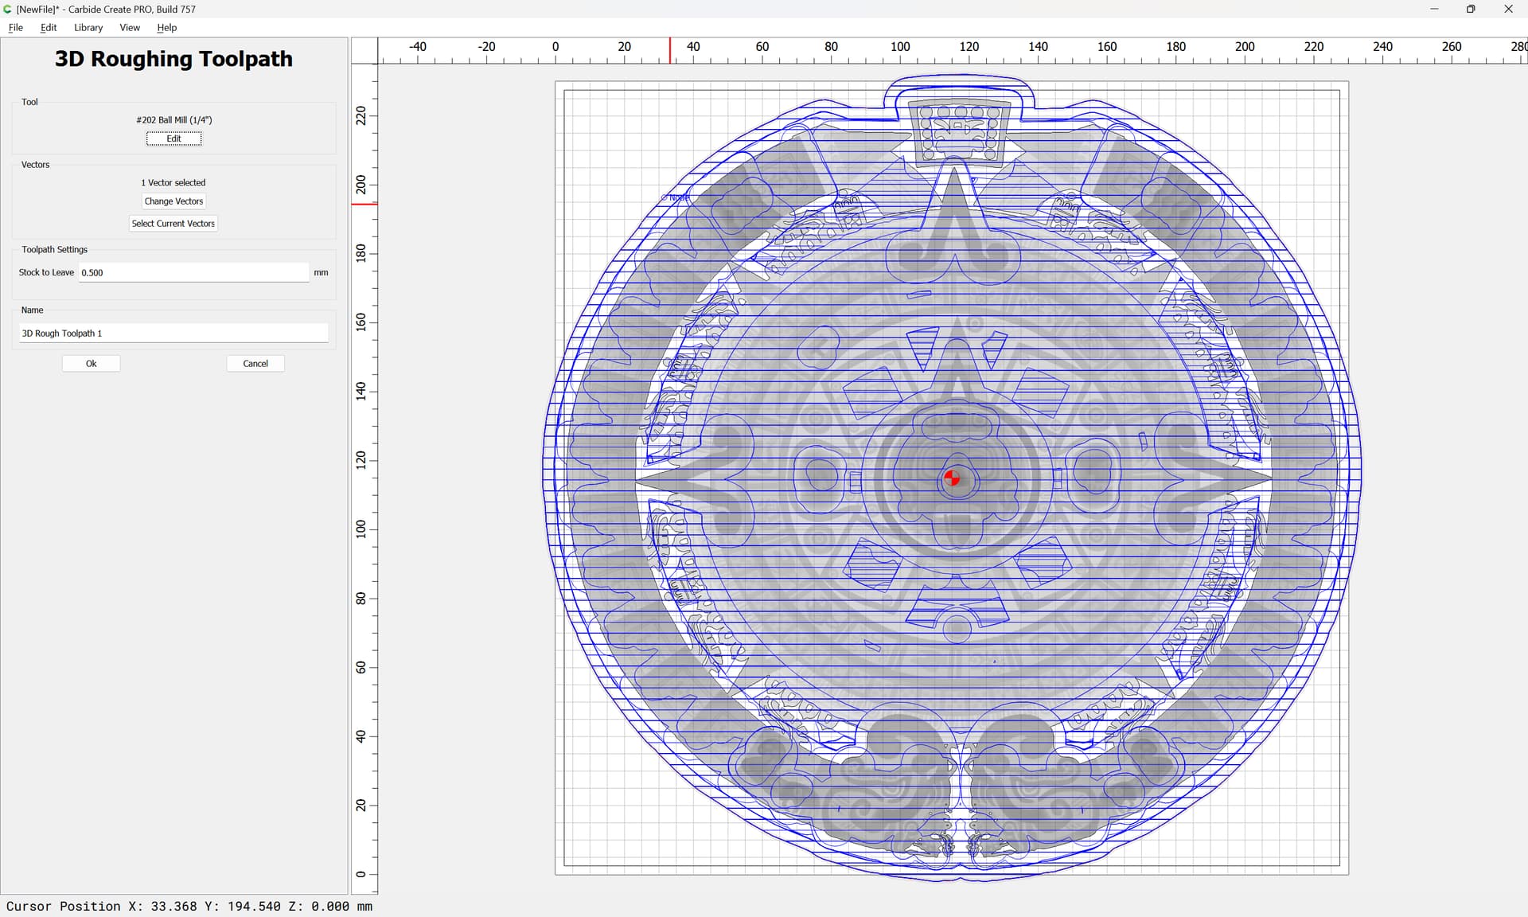Open the View menu

coord(130,27)
